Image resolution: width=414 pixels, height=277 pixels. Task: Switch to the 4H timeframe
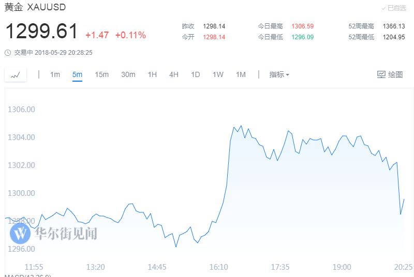tap(174, 74)
